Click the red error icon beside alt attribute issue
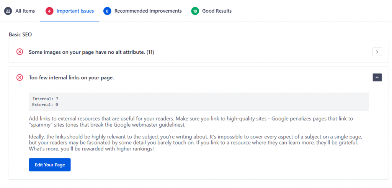 coord(20,52)
